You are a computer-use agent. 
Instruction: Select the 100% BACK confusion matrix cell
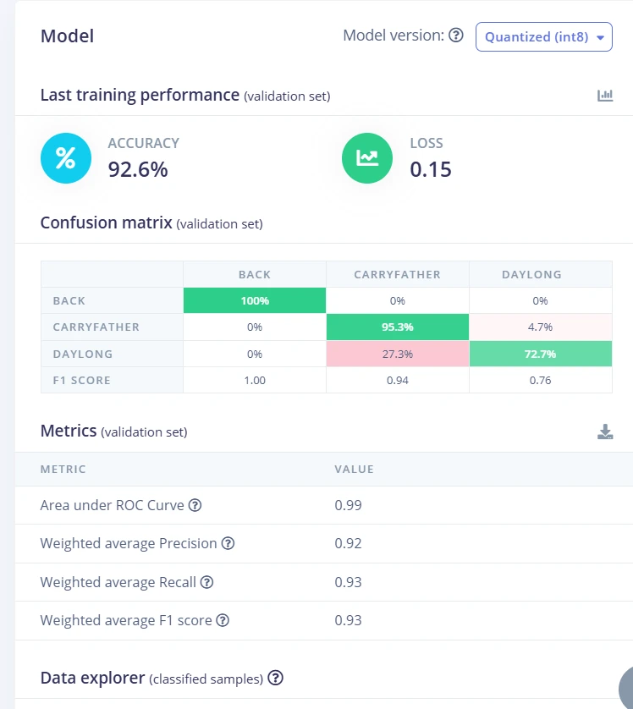[x=255, y=300]
